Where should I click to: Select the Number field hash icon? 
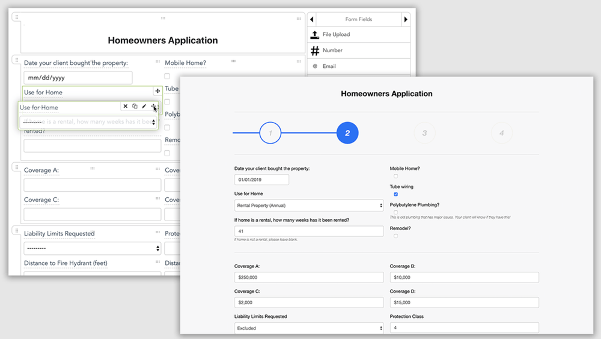tap(315, 50)
